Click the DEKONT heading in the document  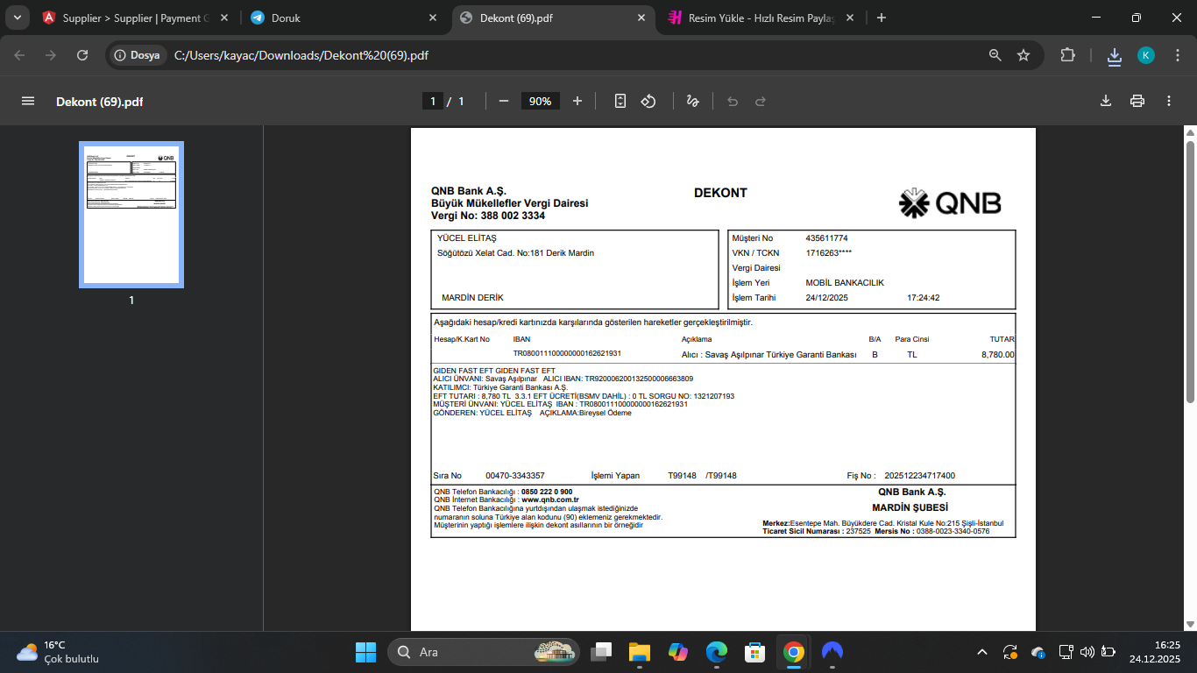(x=720, y=193)
